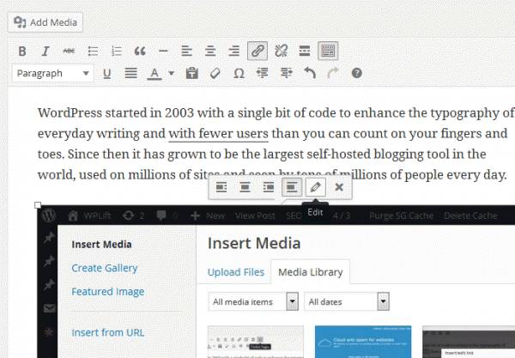Image resolution: width=515 pixels, height=358 pixels.
Task: Click the text color swatch button
Action: pyautogui.click(x=154, y=74)
